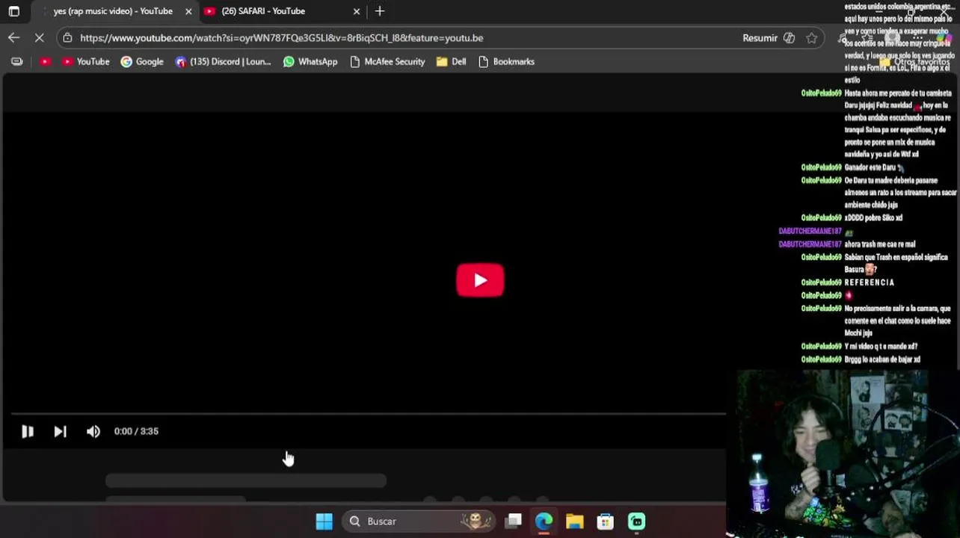This screenshot has height=538, width=960.
Task: Click the Microsoft Edge taskbar icon
Action: pyautogui.click(x=544, y=521)
